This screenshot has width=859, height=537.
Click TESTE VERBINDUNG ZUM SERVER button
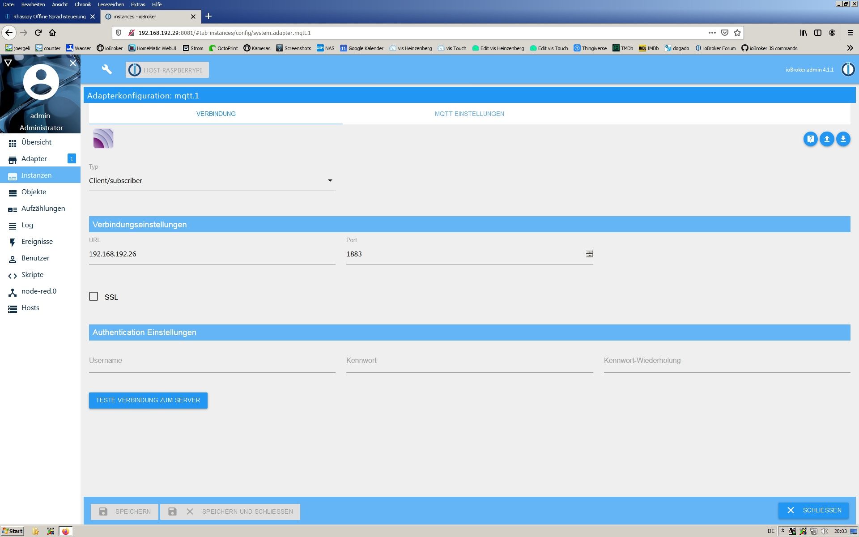click(148, 400)
